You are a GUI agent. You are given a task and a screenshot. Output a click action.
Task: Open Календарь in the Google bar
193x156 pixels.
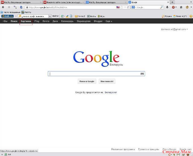pyautogui.click(x=67, y=21)
